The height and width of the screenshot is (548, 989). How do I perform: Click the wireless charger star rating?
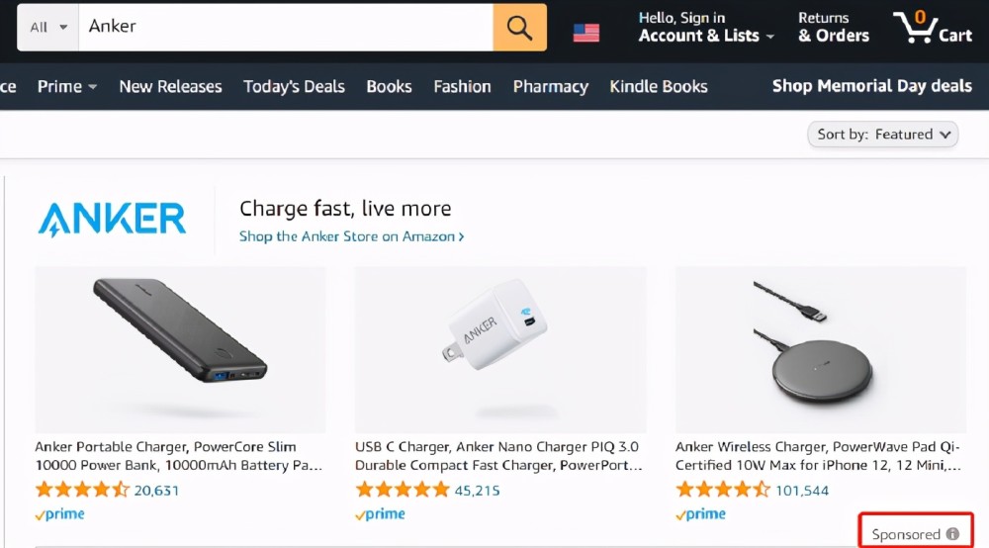[723, 490]
